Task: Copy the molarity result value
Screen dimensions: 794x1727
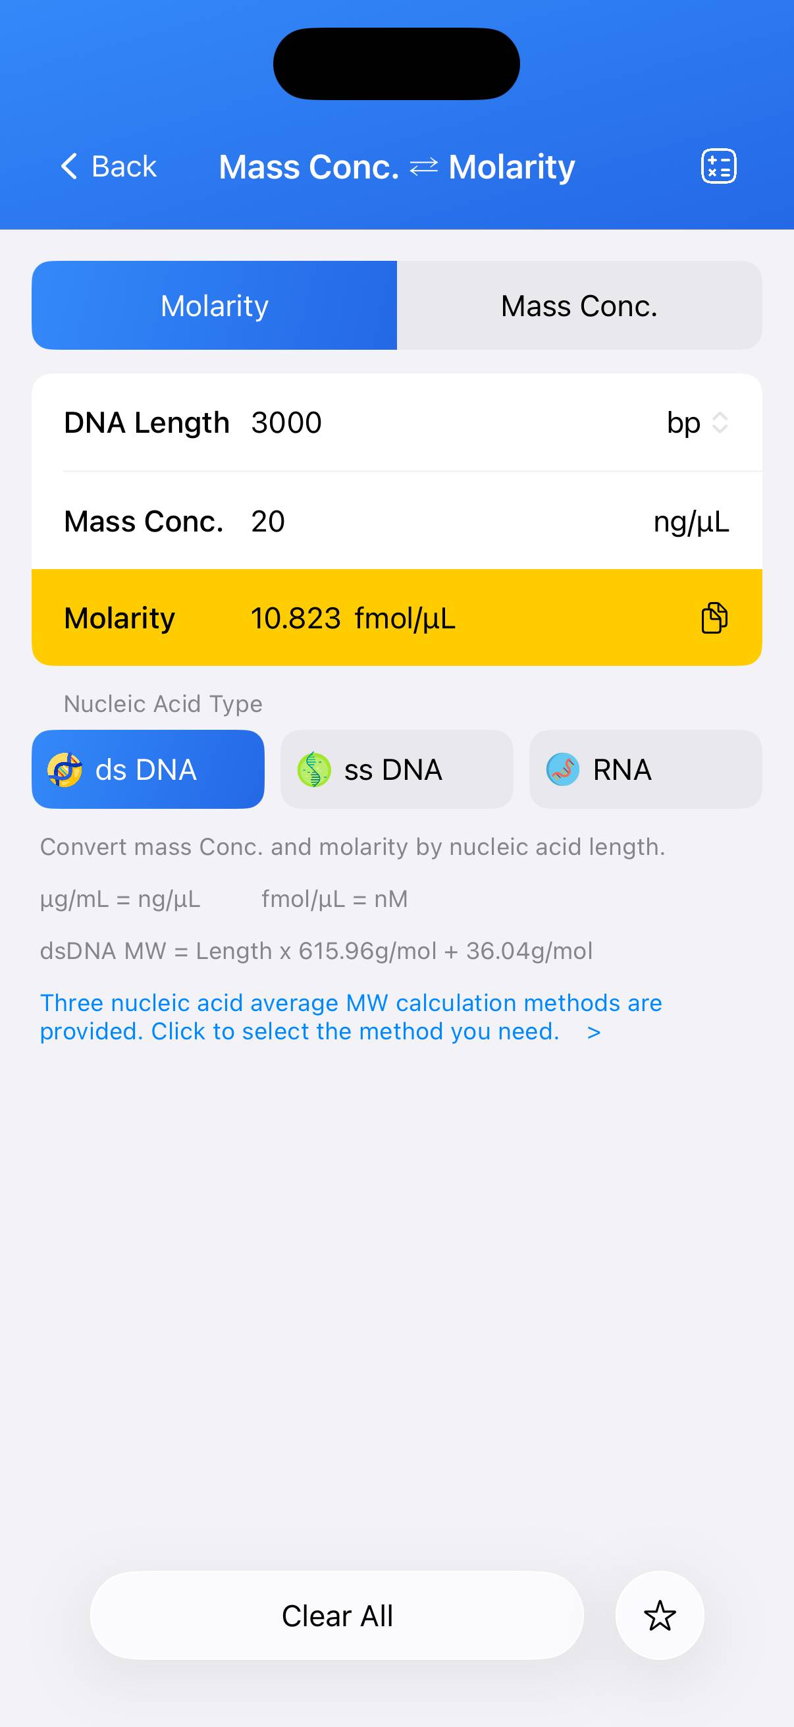Action: coord(714,617)
